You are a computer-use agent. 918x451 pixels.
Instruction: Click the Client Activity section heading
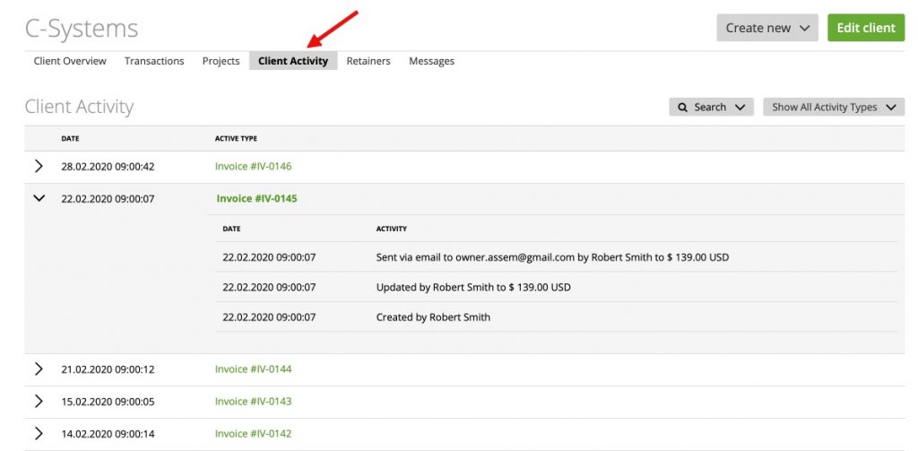pos(79,108)
